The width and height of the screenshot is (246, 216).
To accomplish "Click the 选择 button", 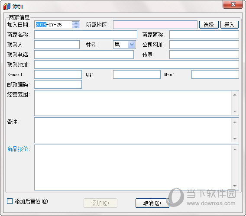I will click(209, 25).
